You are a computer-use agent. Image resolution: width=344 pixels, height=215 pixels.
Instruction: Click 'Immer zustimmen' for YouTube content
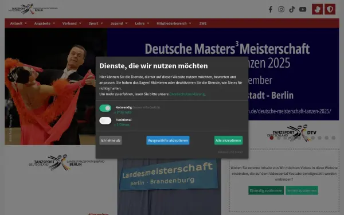302,190
